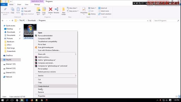Screen dimensions: 181x102
Task: Click the taskbar search icon
Action: [7, 100]
